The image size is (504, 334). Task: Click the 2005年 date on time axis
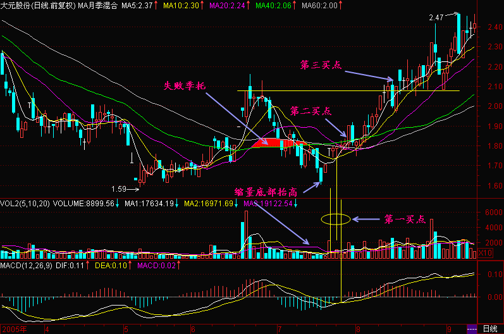pos(15,329)
